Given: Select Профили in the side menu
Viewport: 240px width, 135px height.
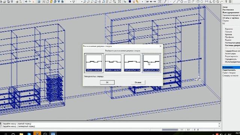Looking at the screenshot, I should tap(229, 37).
